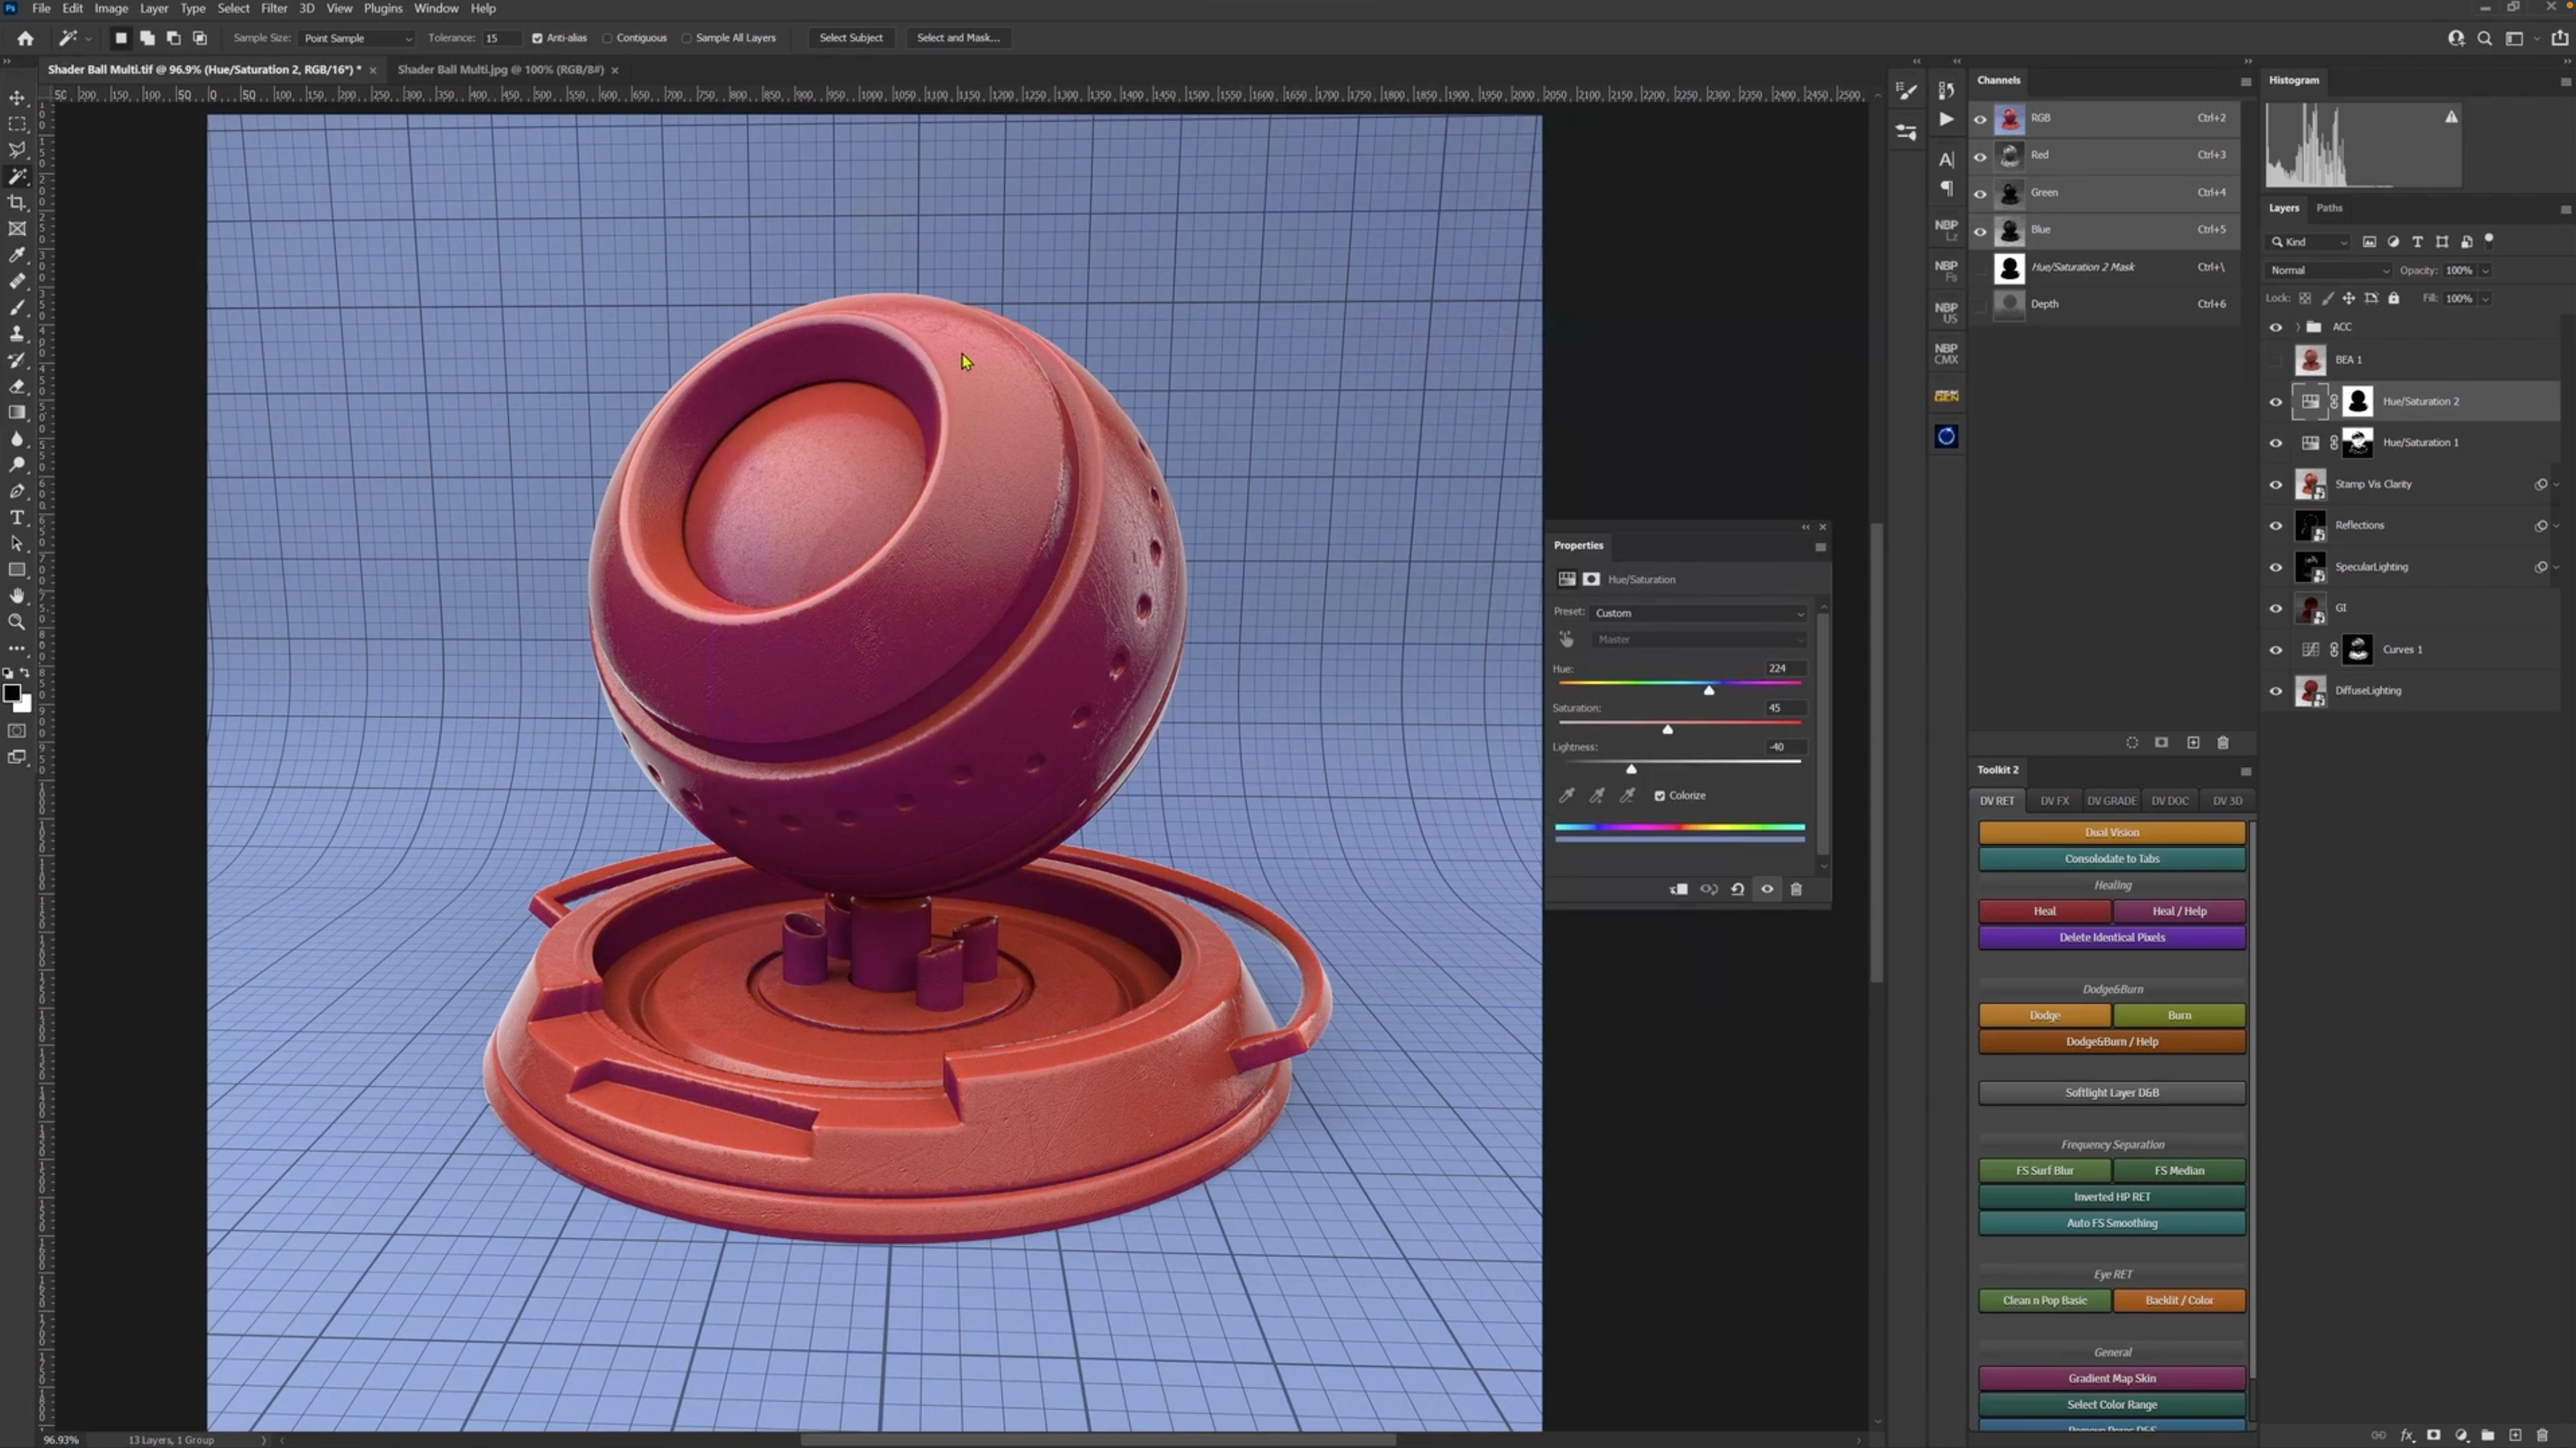Open the blend mode Normal dropdown

click(x=2329, y=270)
